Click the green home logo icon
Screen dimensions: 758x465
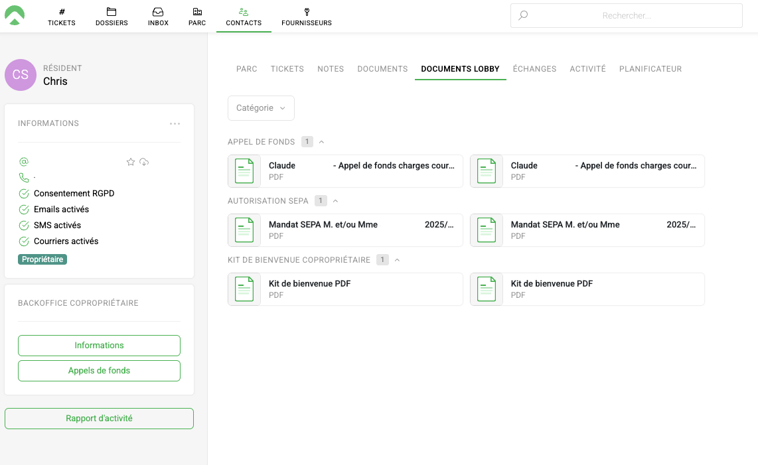tap(15, 15)
